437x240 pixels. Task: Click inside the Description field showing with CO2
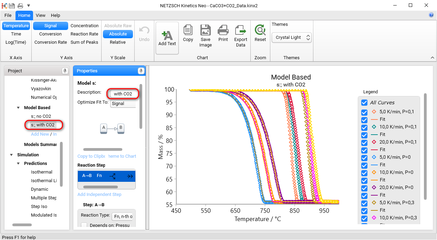click(x=122, y=93)
